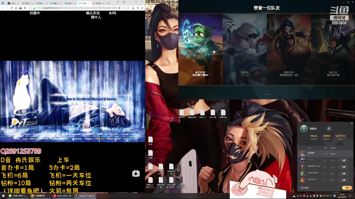The width and height of the screenshot is (355, 199).
Task: Open the browser downloads icon
Action: point(133,8)
